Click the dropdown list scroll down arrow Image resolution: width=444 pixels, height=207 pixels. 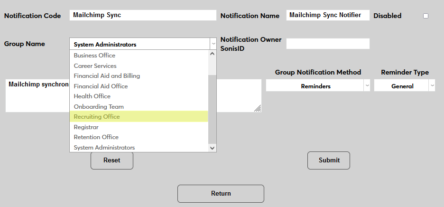point(213,148)
